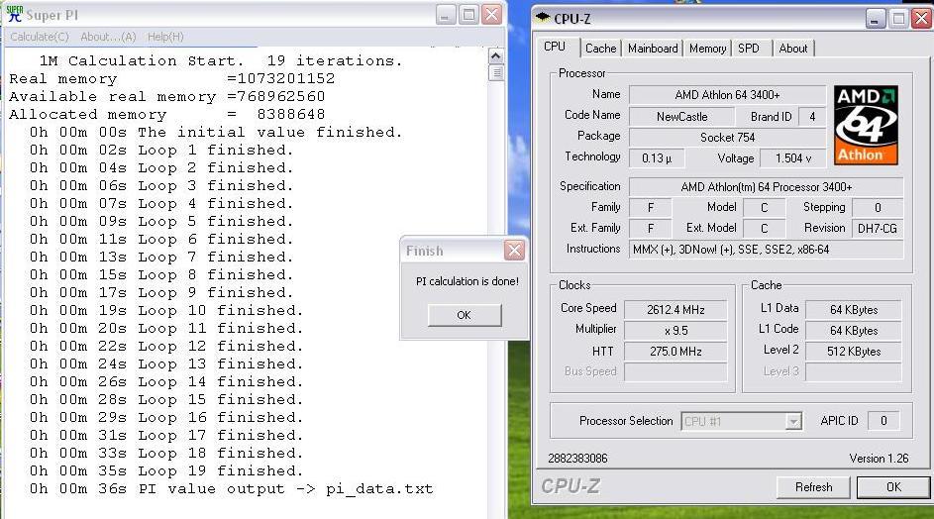934x519 pixels.
Task: Switch to the Mainboard tab
Action: (653, 48)
